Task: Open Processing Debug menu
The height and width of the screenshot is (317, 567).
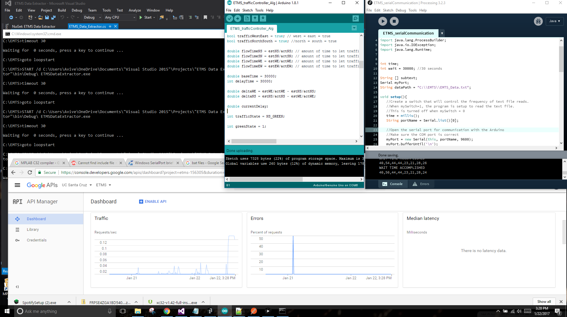Action: coord(401,10)
